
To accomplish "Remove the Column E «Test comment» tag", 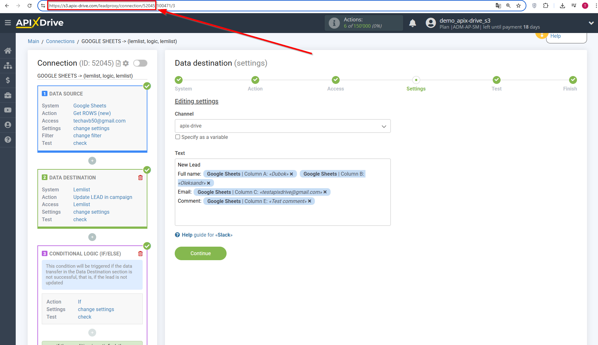I will [310, 201].
